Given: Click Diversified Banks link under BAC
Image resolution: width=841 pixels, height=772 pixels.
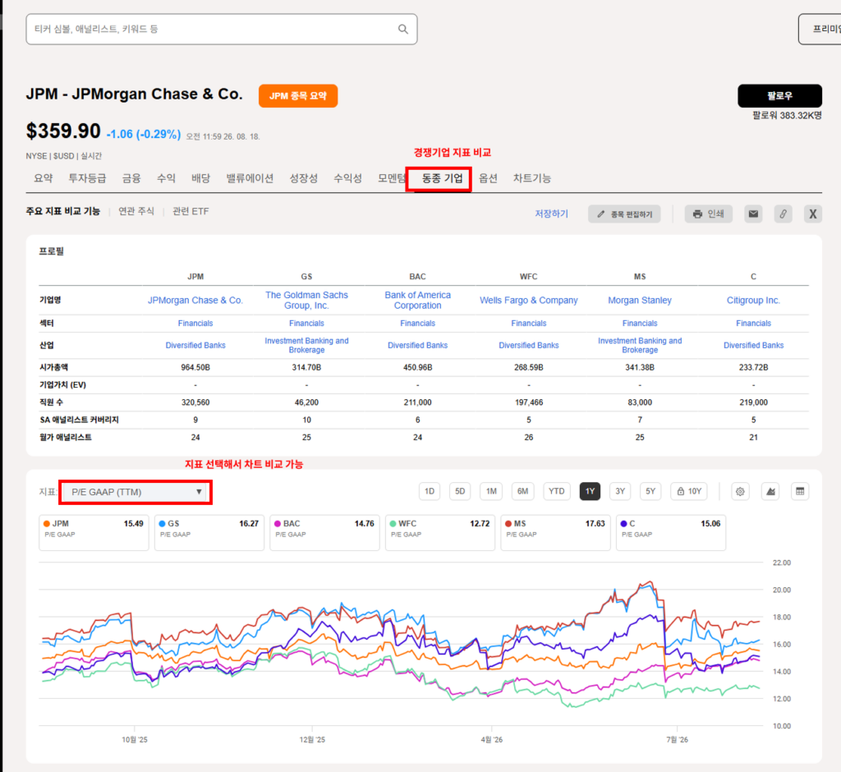Looking at the screenshot, I should pos(417,346).
